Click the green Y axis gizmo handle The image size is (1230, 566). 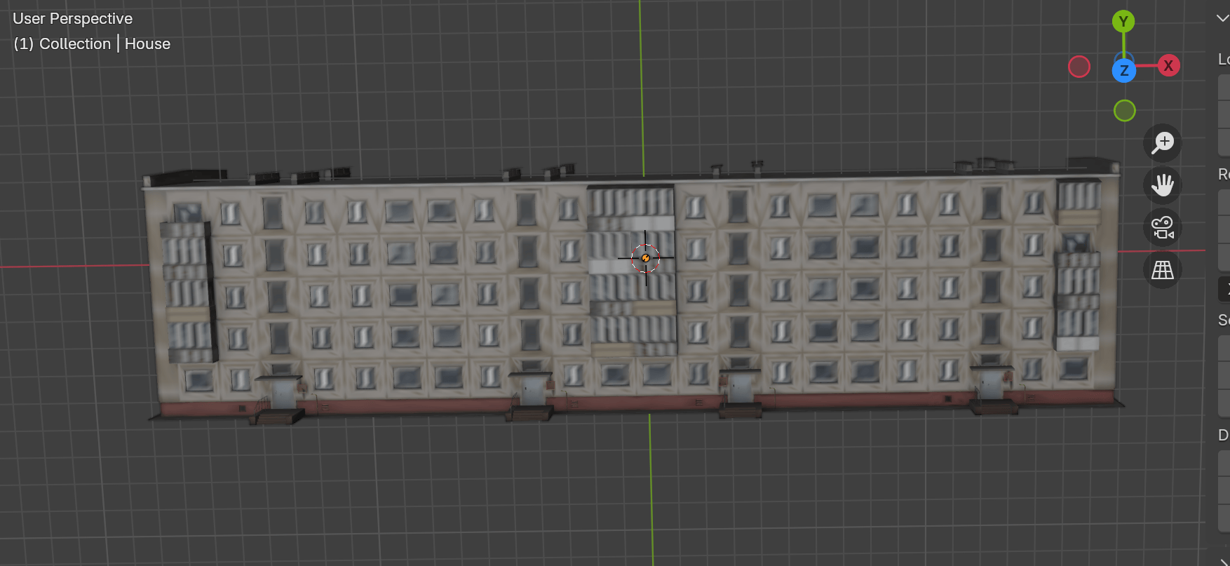pos(1123,22)
